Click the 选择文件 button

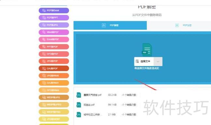[x=144, y=62]
